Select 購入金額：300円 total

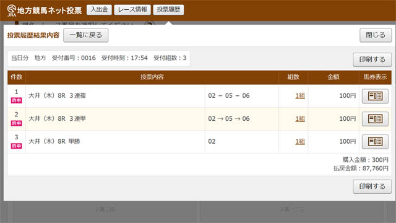click(x=365, y=160)
